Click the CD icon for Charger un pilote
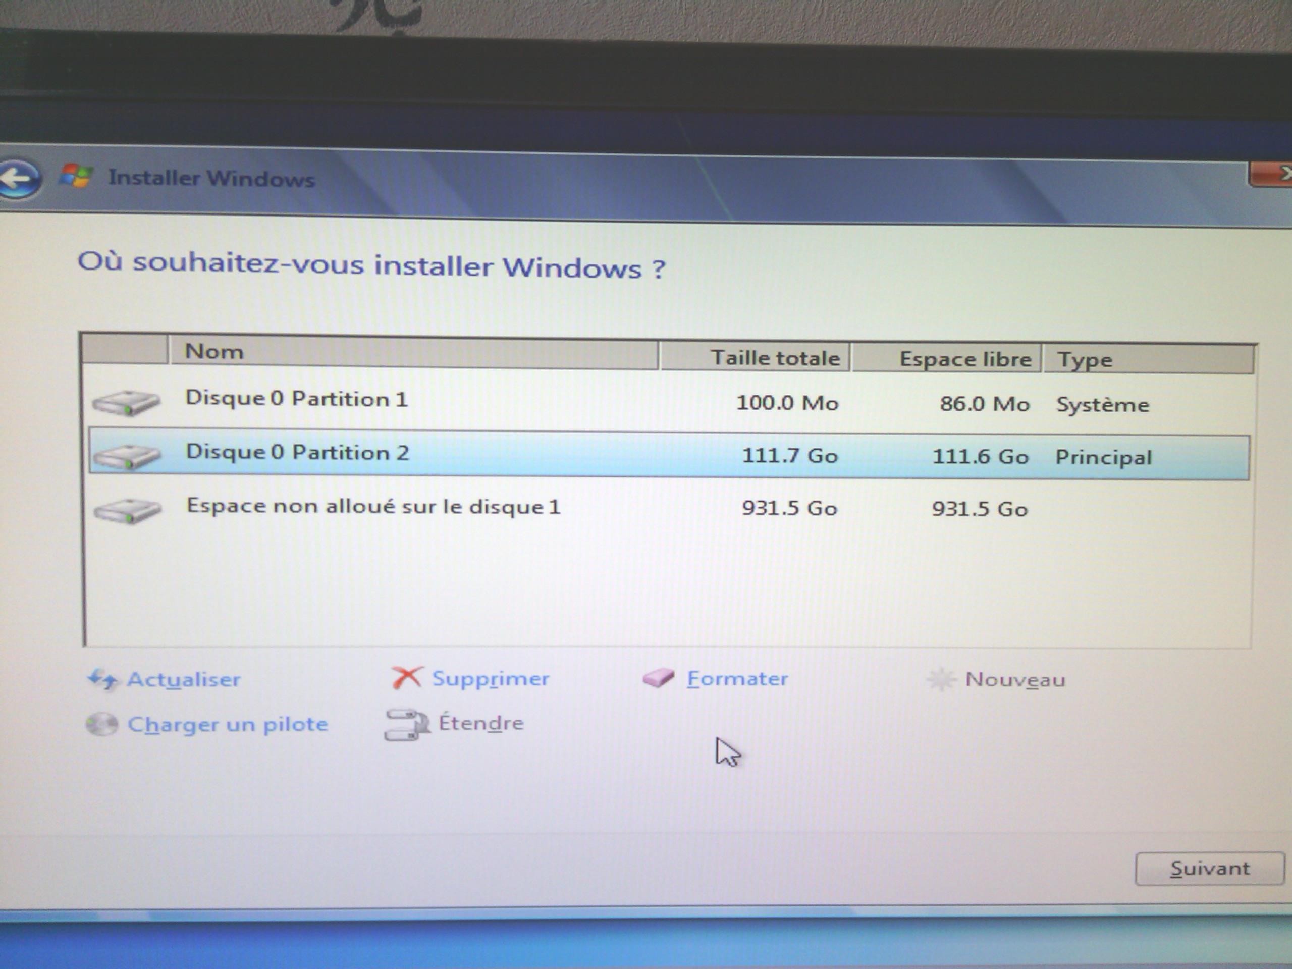Screen dimensions: 1292x969 102,724
